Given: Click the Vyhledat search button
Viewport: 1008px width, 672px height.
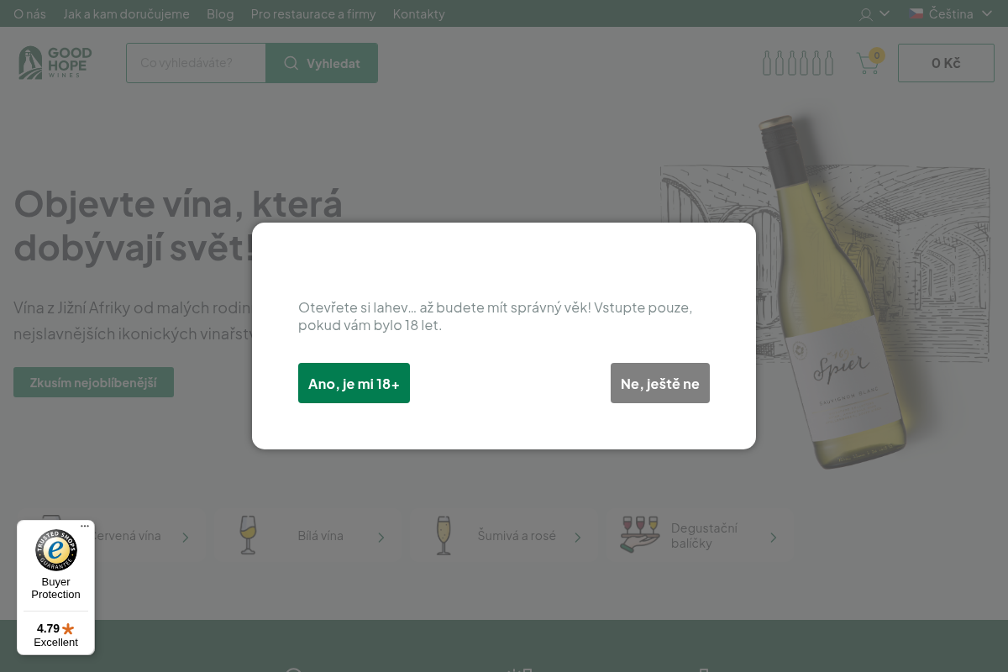Looking at the screenshot, I should point(322,63).
